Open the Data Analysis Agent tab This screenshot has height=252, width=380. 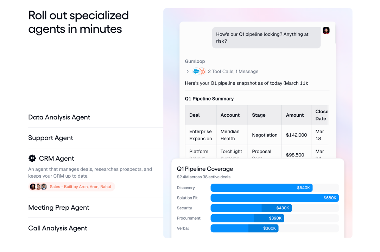click(59, 117)
